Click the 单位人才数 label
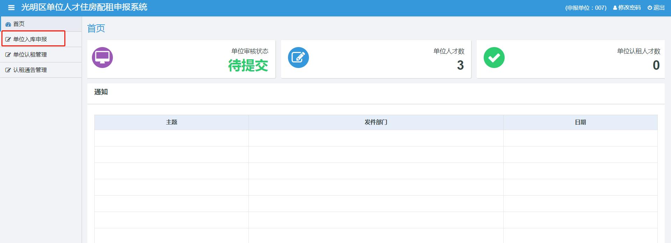The width and height of the screenshot is (671, 243). [x=449, y=51]
